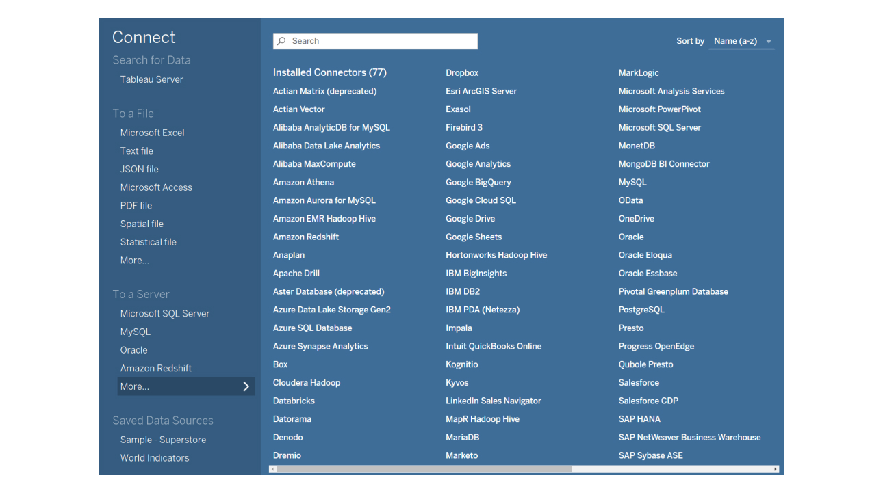
Task: Choose Google BigQuery connector
Action: [x=478, y=183]
